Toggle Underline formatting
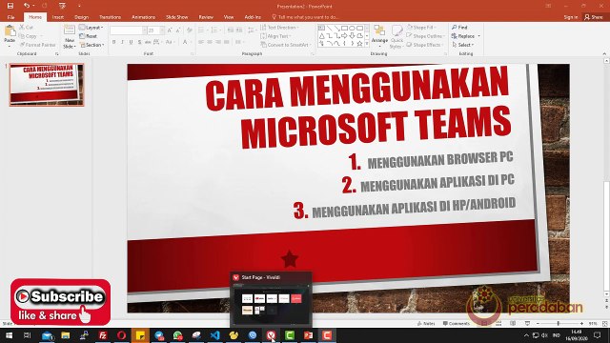Image resolution: width=610 pixels, height=343 pixels. [132, 42]
